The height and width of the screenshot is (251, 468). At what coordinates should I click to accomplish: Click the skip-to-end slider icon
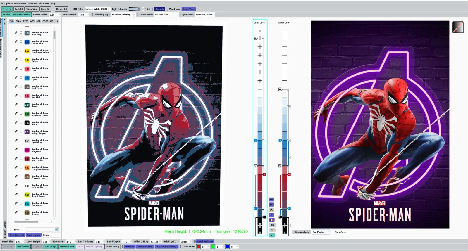click(271, 205)
